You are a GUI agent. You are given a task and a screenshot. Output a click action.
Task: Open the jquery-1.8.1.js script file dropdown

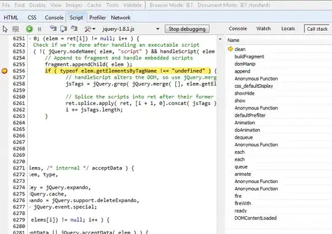tap(130, 29)
